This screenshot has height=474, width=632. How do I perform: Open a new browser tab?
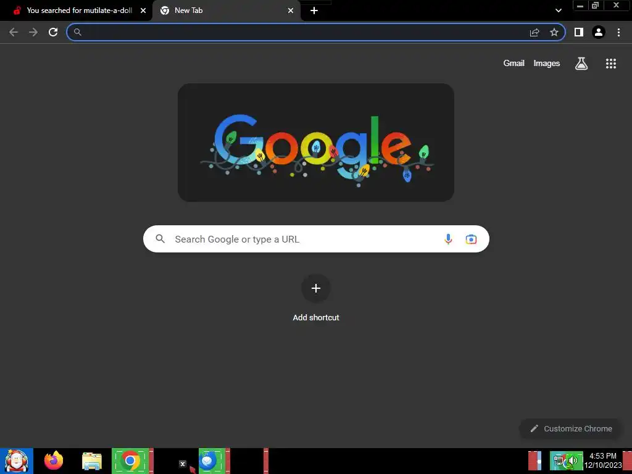(x=314, y=10)
